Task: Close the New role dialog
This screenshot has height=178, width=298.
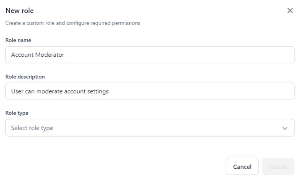Action: tap(290, 10)
